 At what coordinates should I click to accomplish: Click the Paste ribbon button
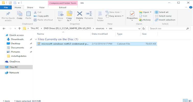(28, 15)
